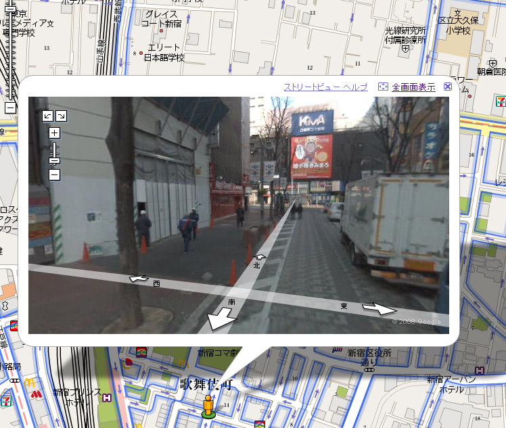Viewport: 506px width, 428px height.
Task: Click 全画面表示 full screen link
Action: point(413,87)
